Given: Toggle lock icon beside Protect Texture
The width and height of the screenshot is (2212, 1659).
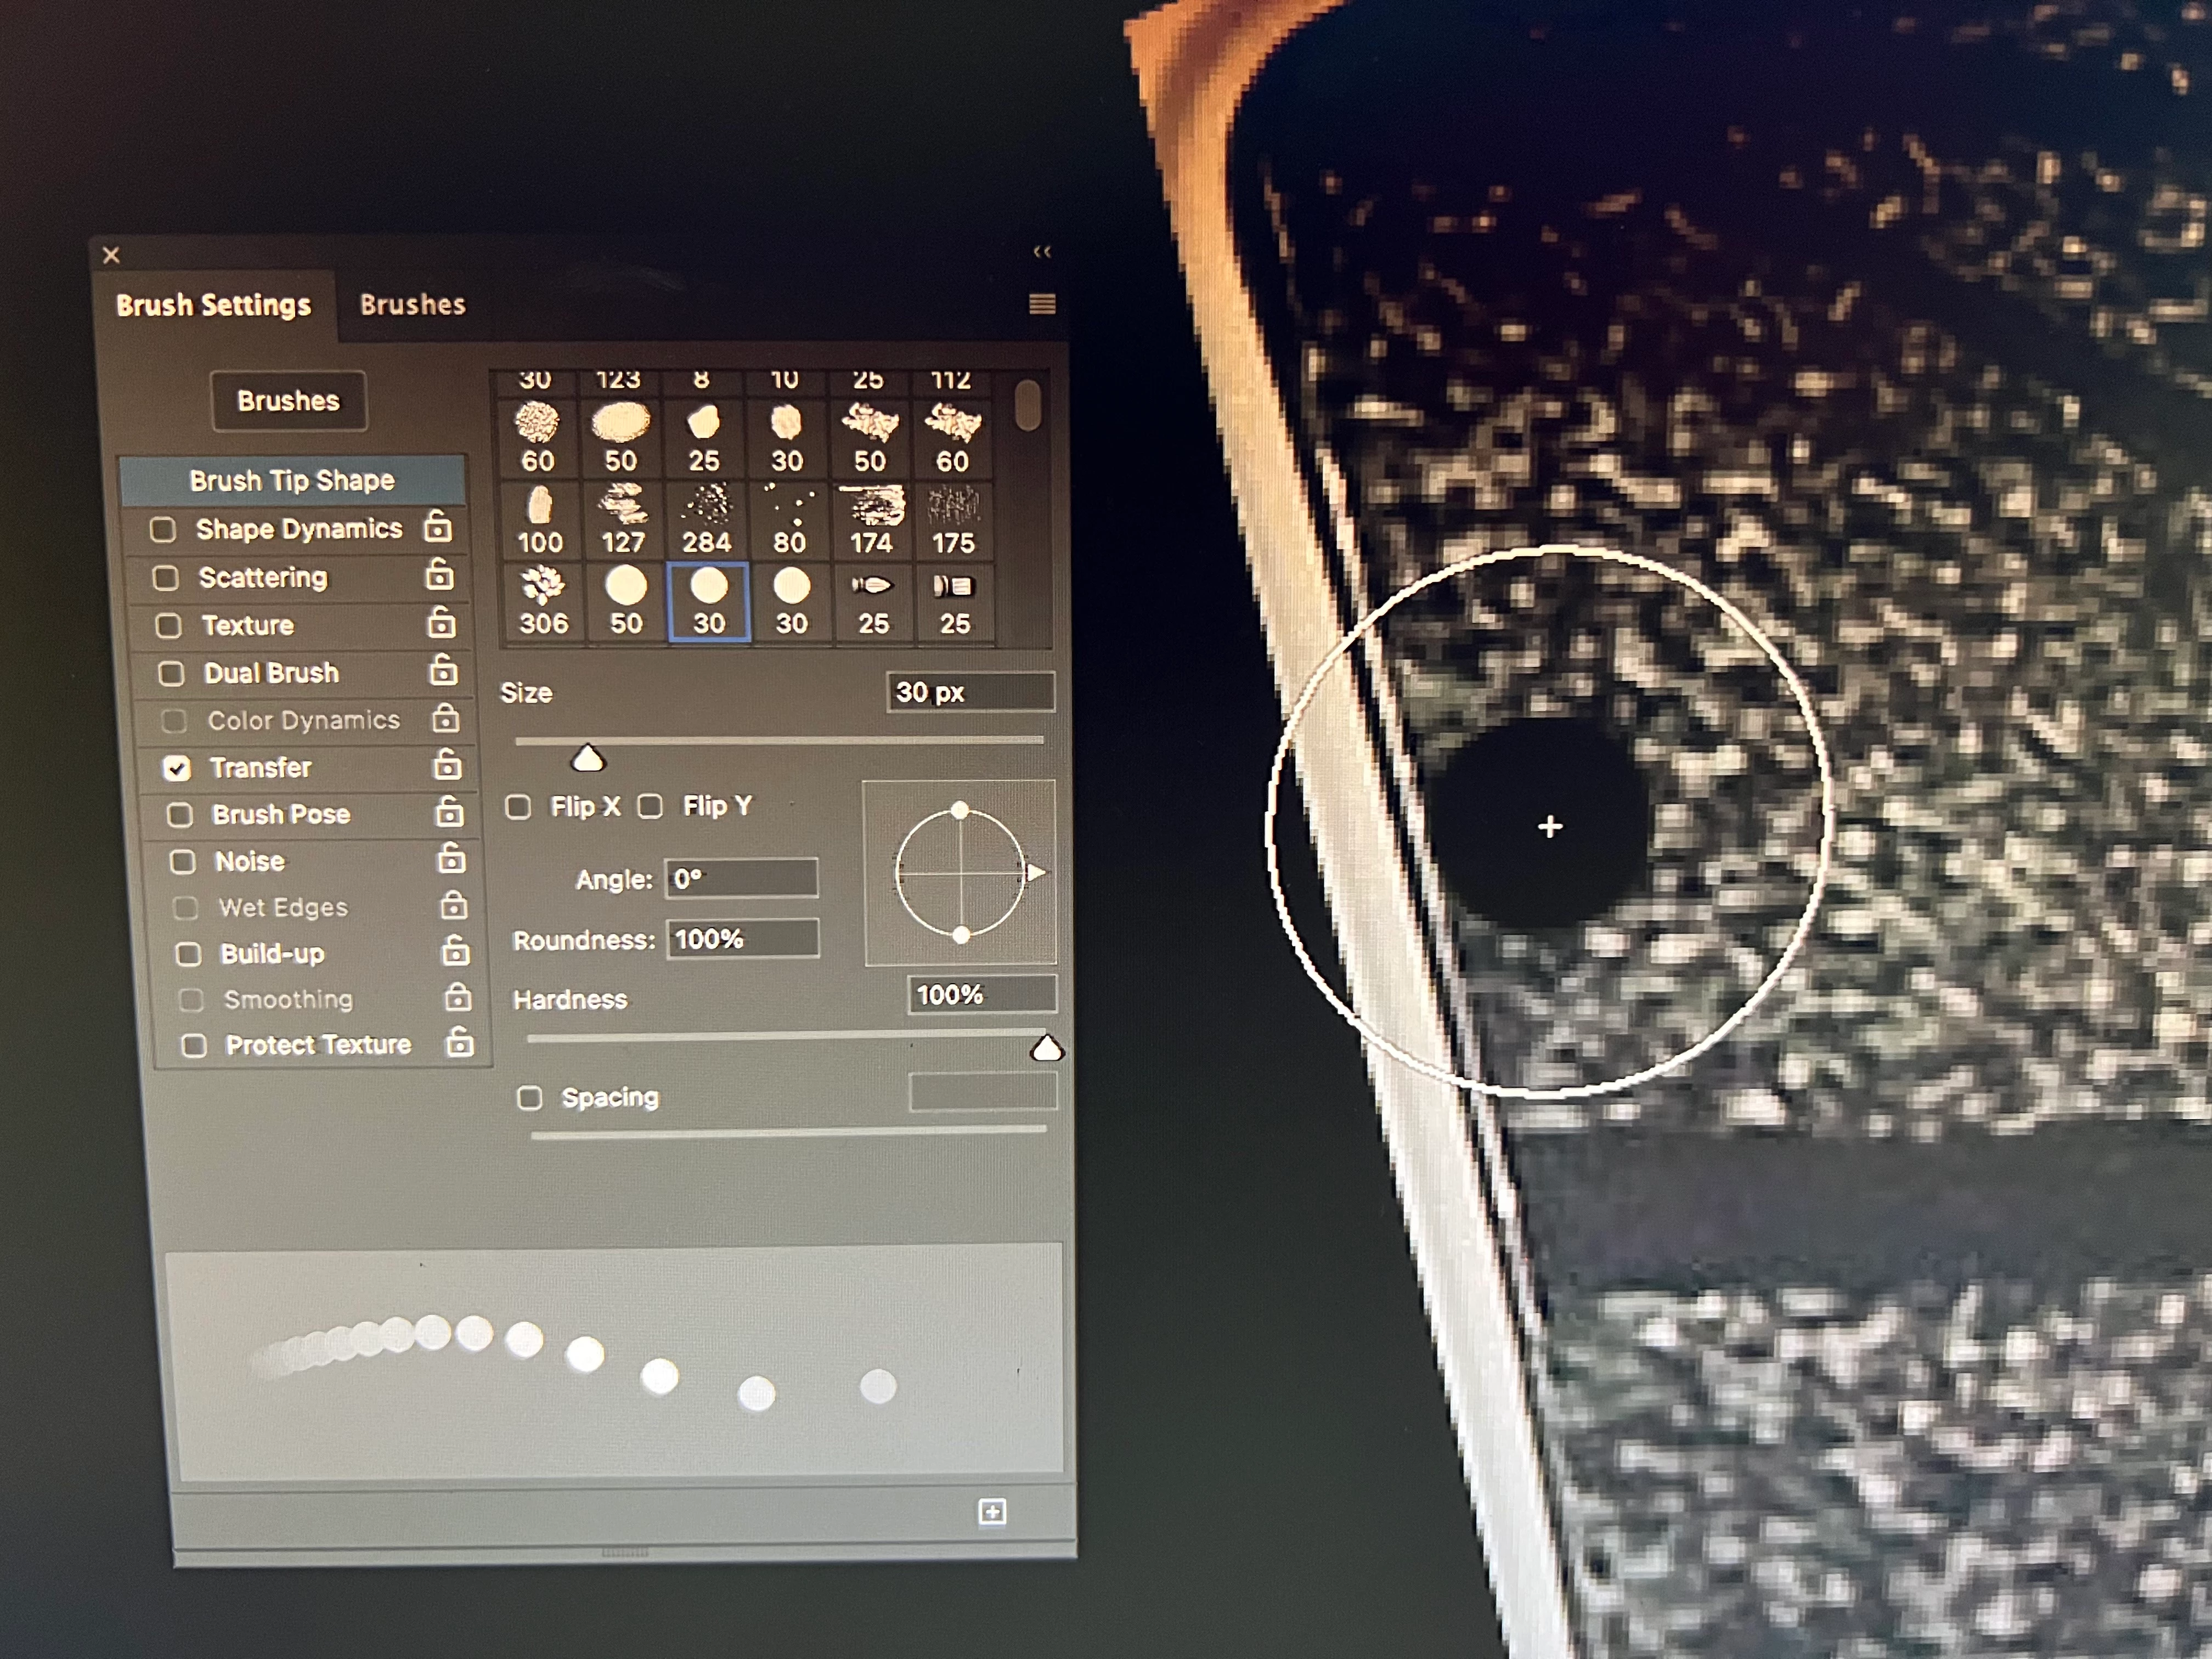Looking at the screenshot, I should coord(459,1043).
